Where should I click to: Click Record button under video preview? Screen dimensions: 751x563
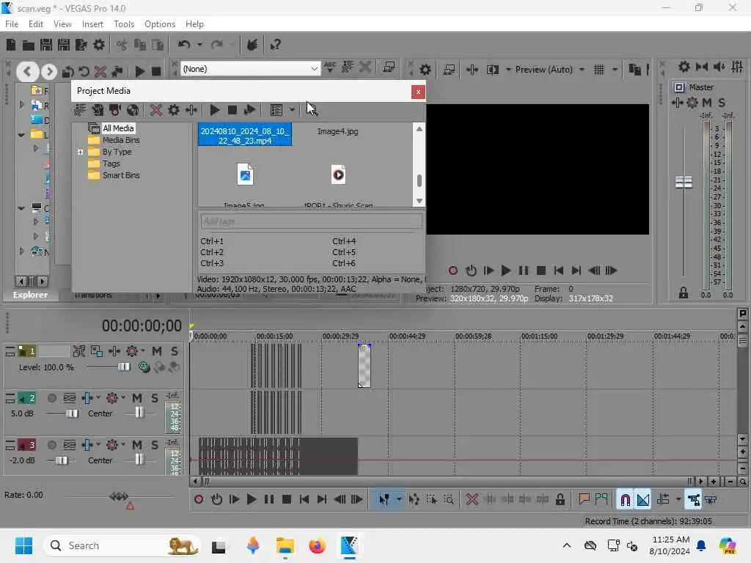click(x=453, y=271)
